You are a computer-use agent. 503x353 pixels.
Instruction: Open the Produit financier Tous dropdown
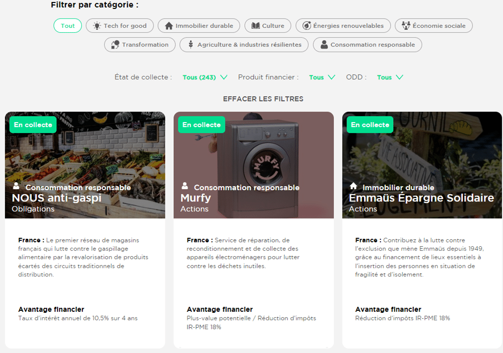point(322,77)
